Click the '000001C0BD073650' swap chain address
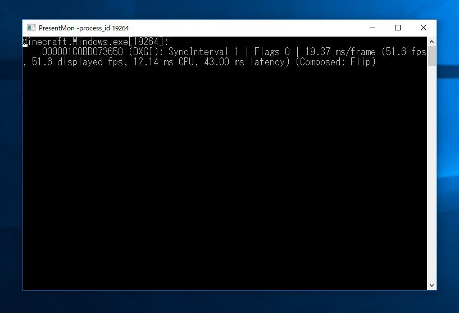Screen dimensions: 459x313 (83, 52)
